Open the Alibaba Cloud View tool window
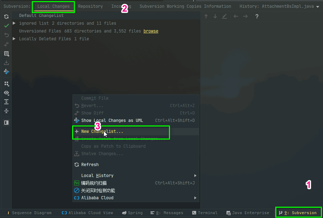 (87, 213)
